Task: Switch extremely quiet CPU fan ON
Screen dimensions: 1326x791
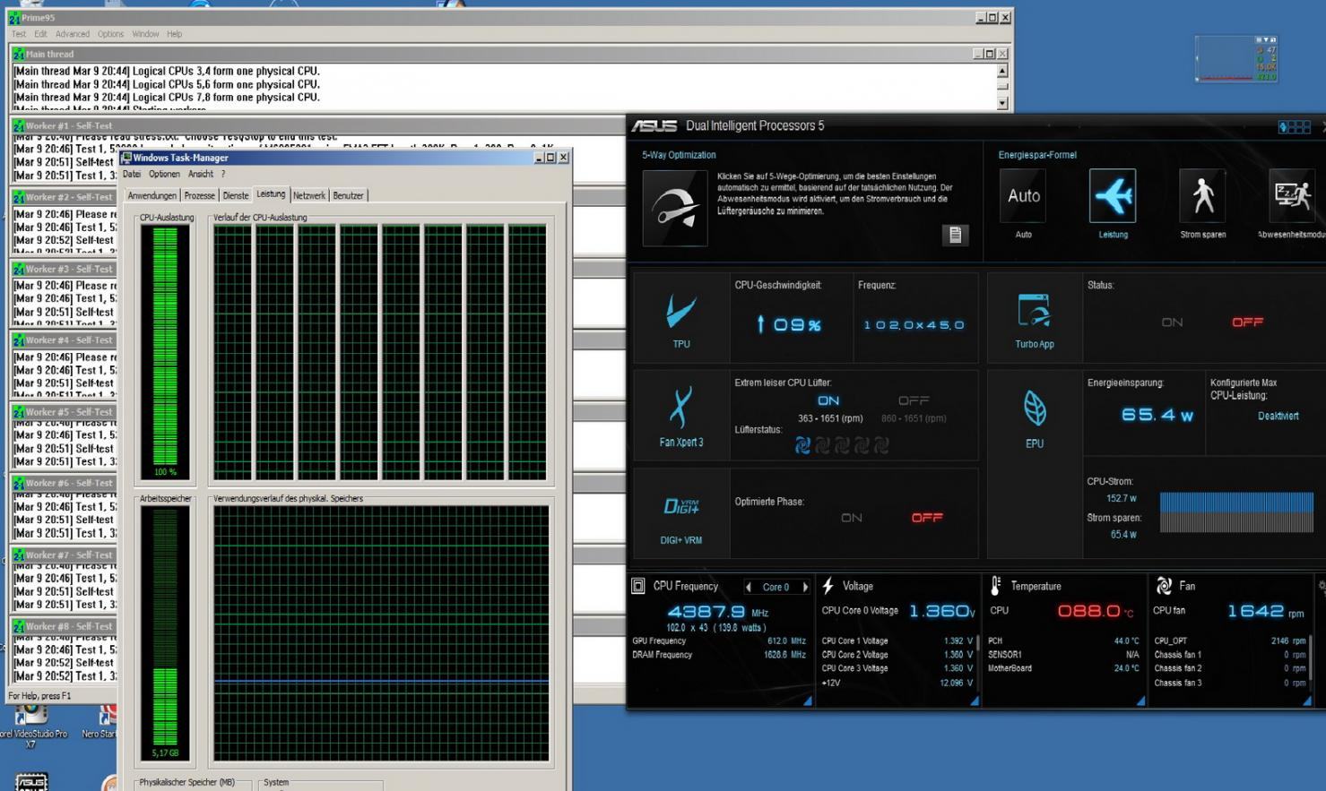Action: [x=828, y=400]
